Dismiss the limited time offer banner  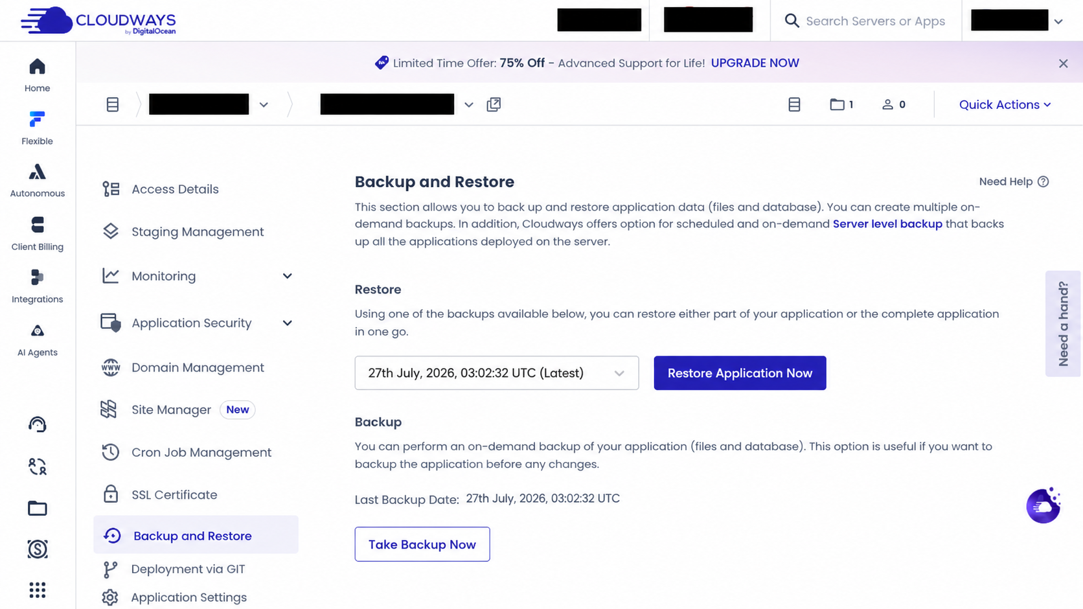[1063, 63]
